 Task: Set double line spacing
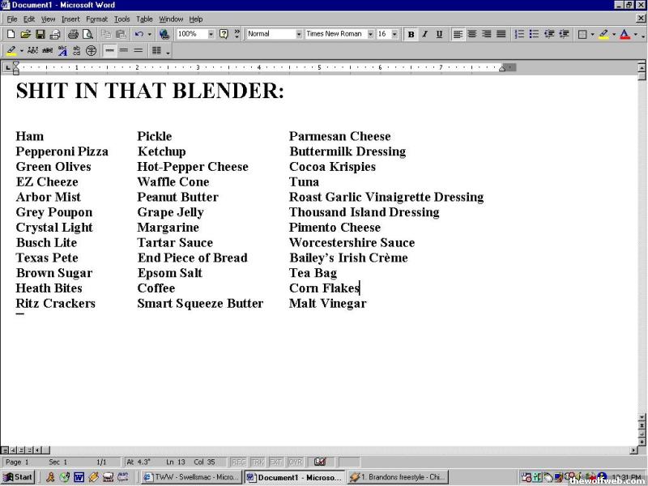pyautogui.click(x=139, y=51)
